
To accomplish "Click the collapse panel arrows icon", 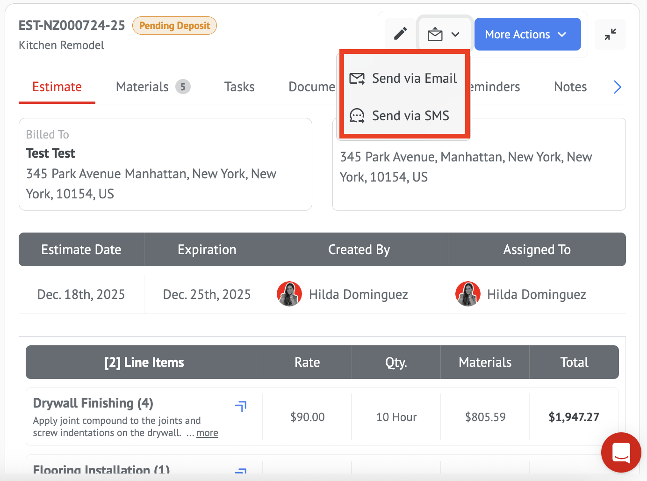I will (x=610, y=35).
